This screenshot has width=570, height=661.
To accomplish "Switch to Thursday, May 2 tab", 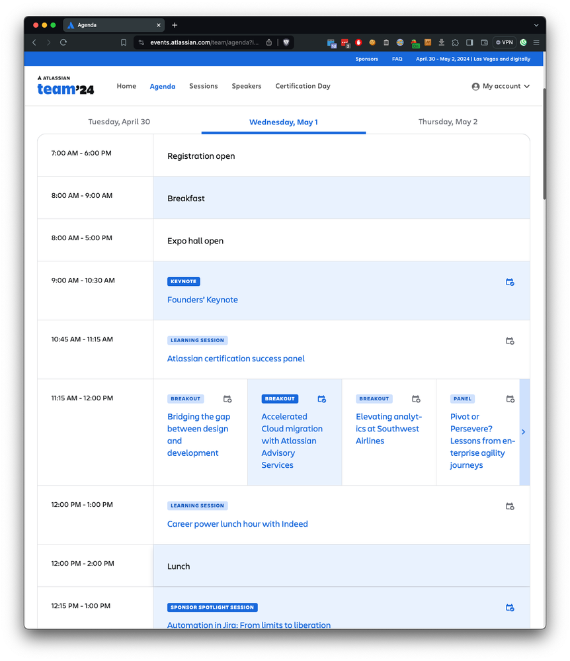I will [448, 122].
